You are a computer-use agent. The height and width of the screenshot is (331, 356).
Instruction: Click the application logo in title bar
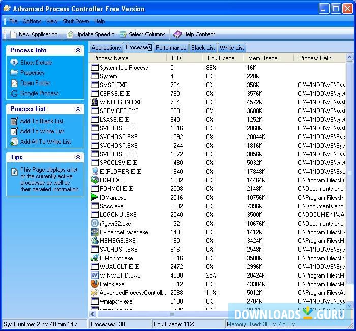coord(7,9)
